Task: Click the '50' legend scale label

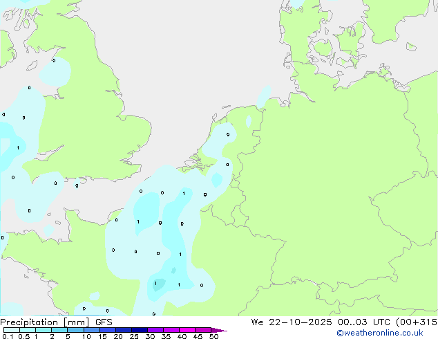Action: pyautogui.click(x=213, y=336)
